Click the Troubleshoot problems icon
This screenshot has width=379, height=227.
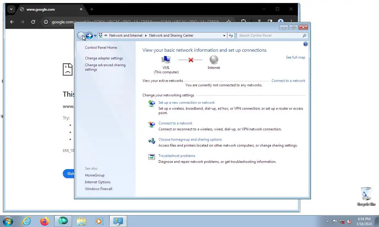152,157
